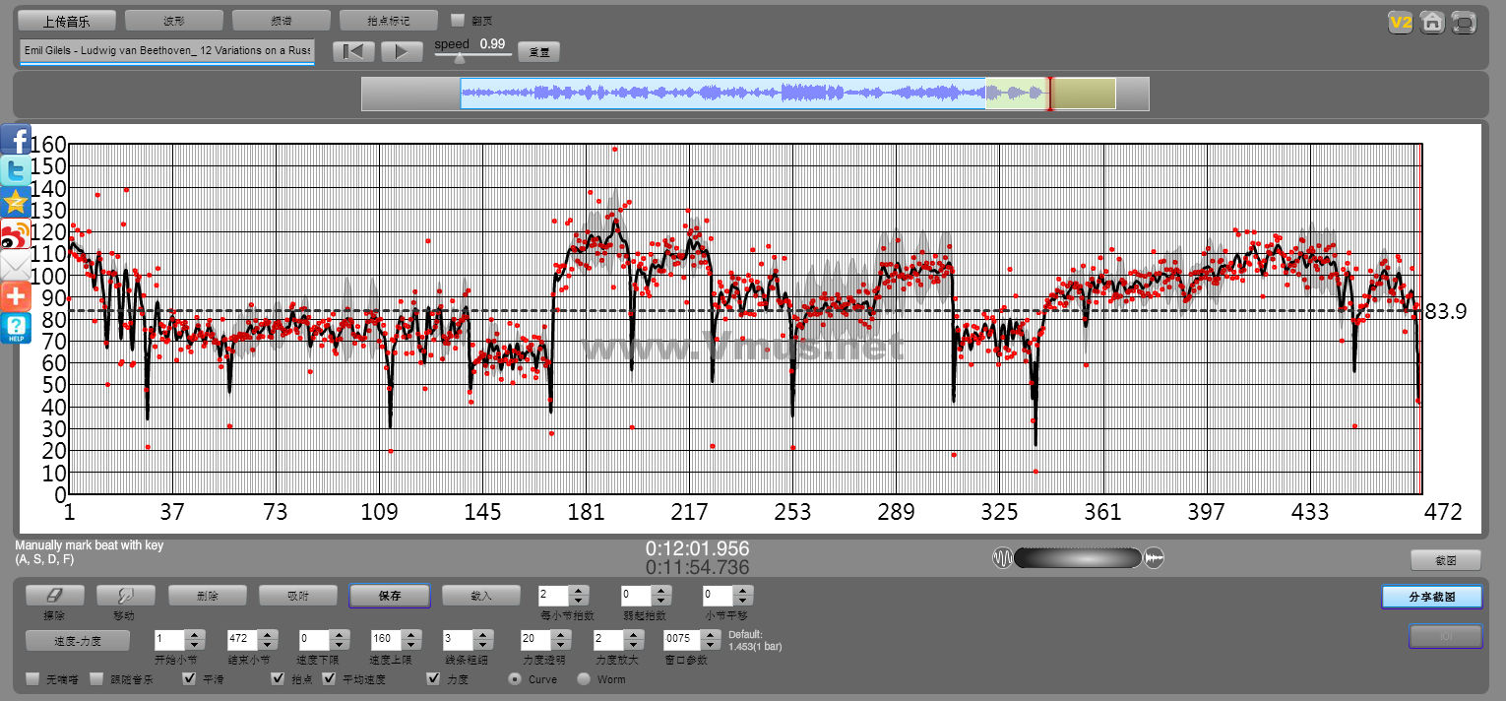Uncheck the 拍点 beat points checkbox
Screen dimensions: 1506x701
279,679
